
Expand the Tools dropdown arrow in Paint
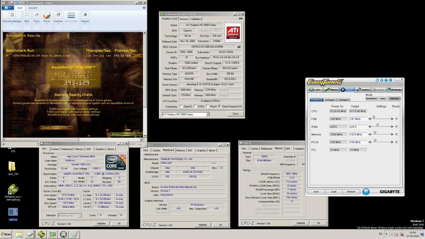(37, 24)
